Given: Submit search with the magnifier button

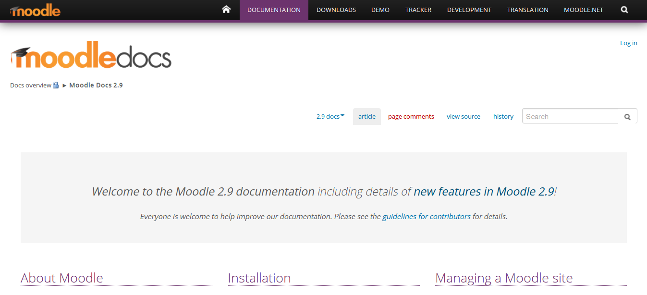Looking at the screenshot, I should (x=627, y=116).
